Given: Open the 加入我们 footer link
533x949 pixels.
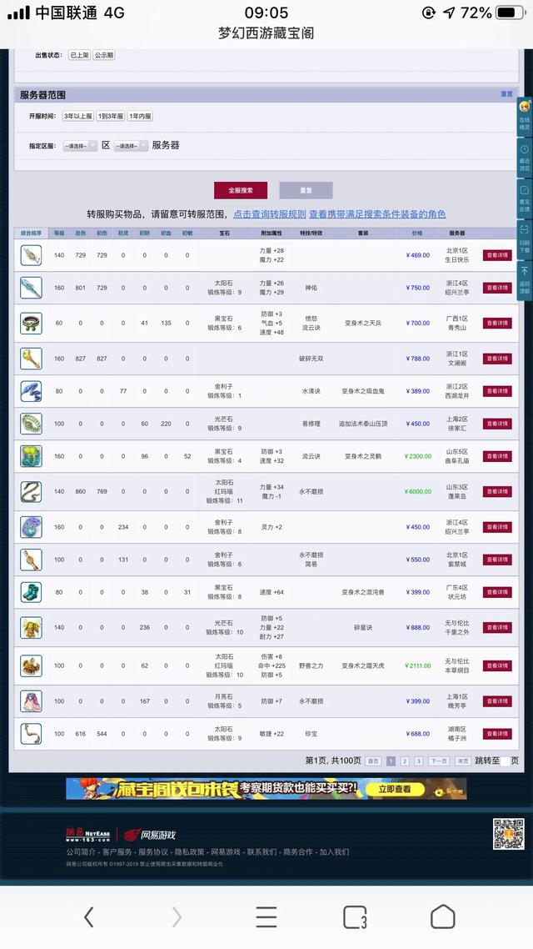Looking at the screenshot, I should pos(334,851).
